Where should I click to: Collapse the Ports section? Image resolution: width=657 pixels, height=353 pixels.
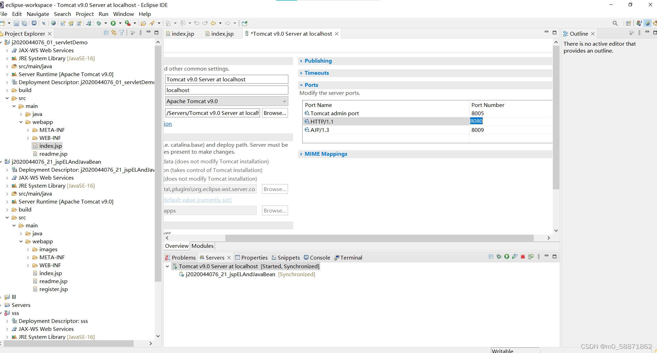tap(301, 85)
